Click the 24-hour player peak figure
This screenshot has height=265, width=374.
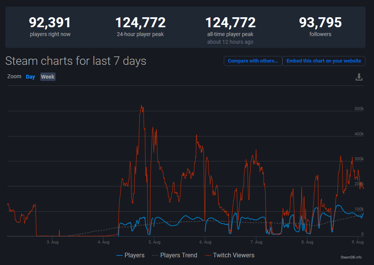140,23
